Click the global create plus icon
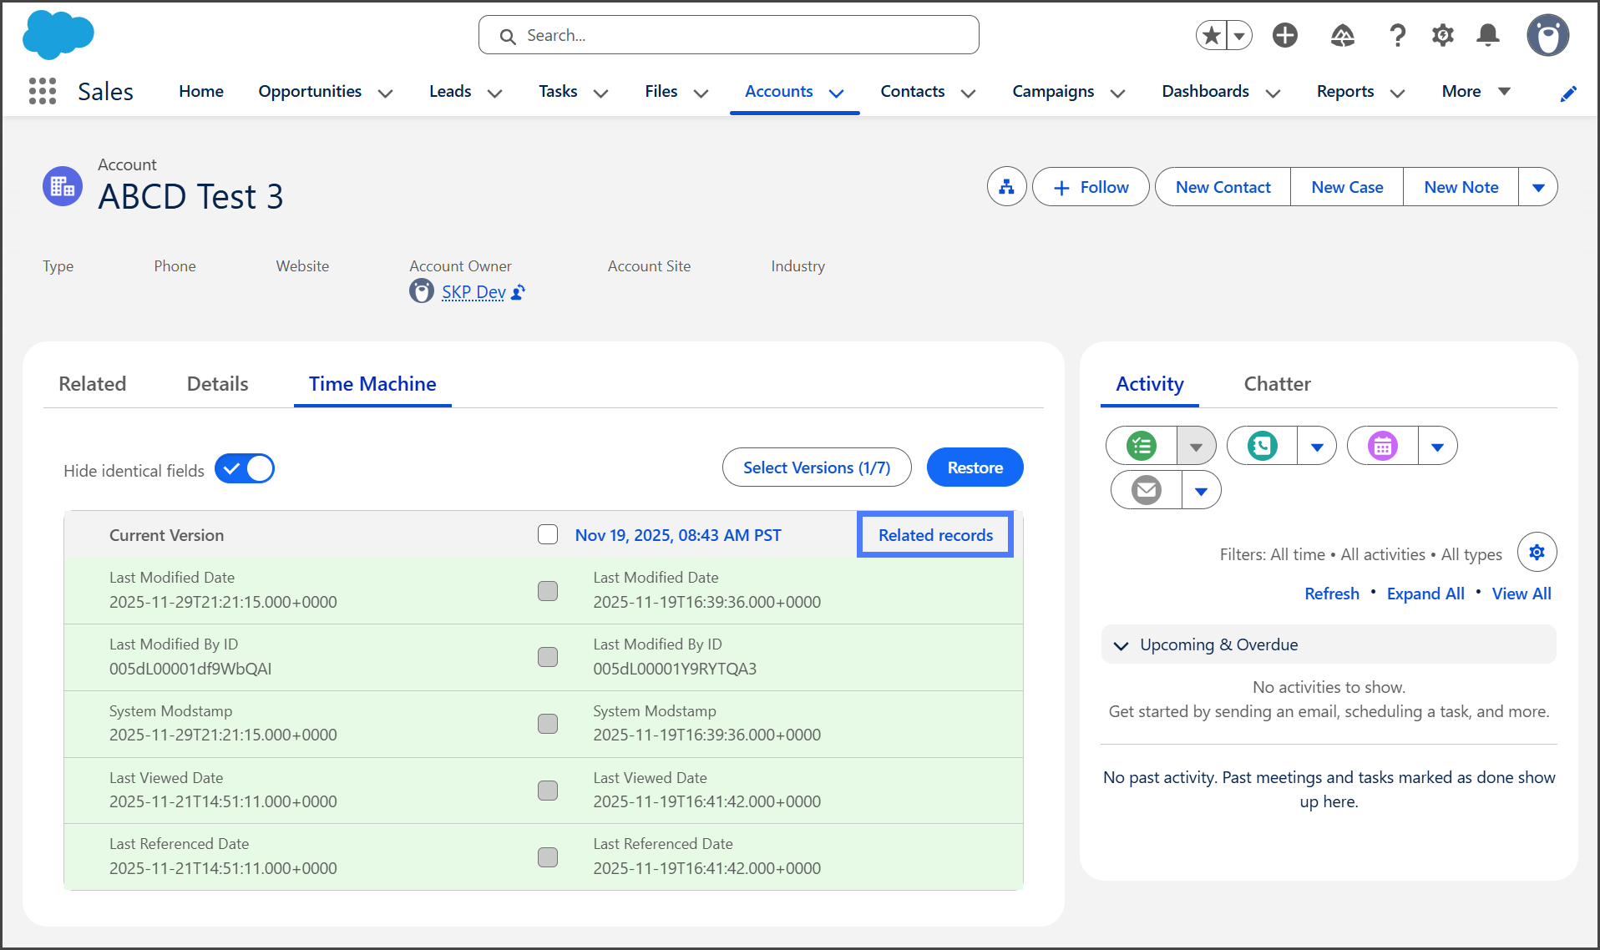The image size is (1600, 950). [x=1284, y=35]
